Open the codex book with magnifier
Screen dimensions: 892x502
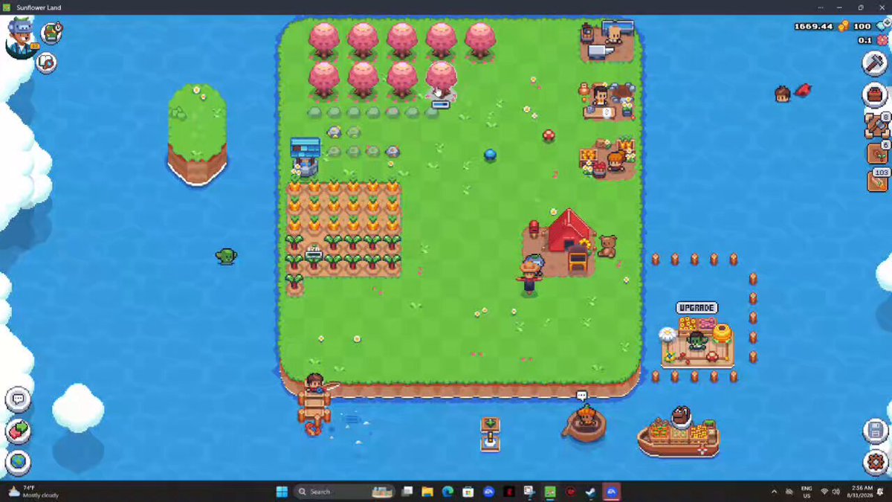point(46,63)
